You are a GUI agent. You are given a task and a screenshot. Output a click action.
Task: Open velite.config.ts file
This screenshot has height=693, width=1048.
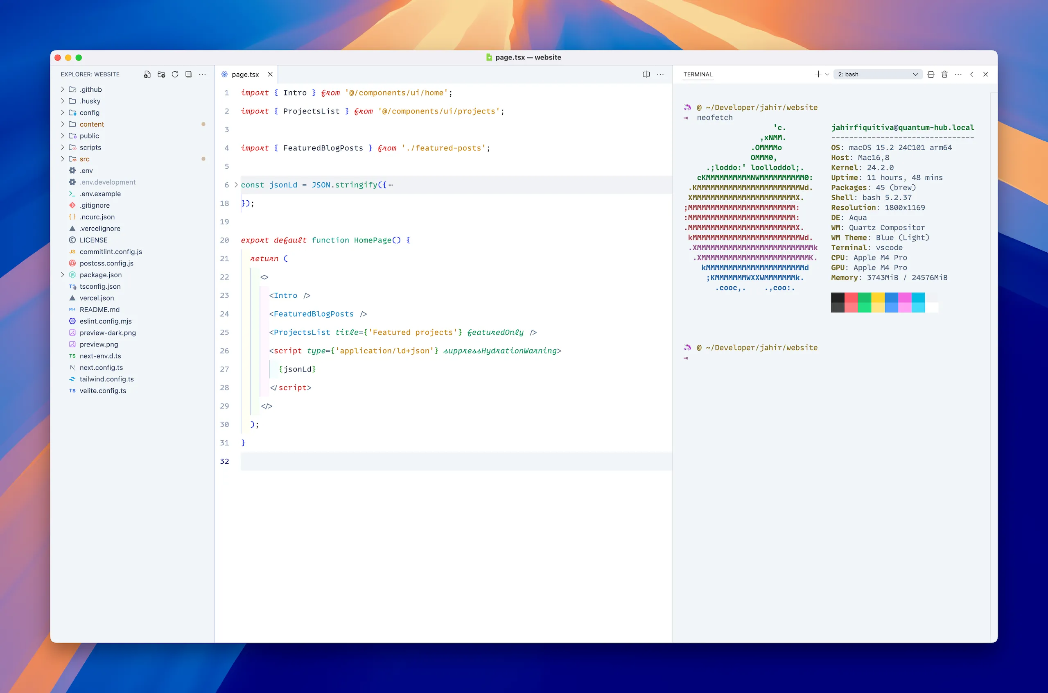(102, 391)
